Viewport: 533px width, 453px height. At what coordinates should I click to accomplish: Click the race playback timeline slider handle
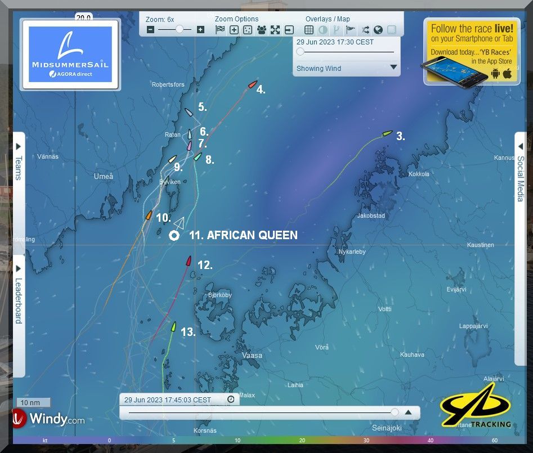click(x=395, y=412)
